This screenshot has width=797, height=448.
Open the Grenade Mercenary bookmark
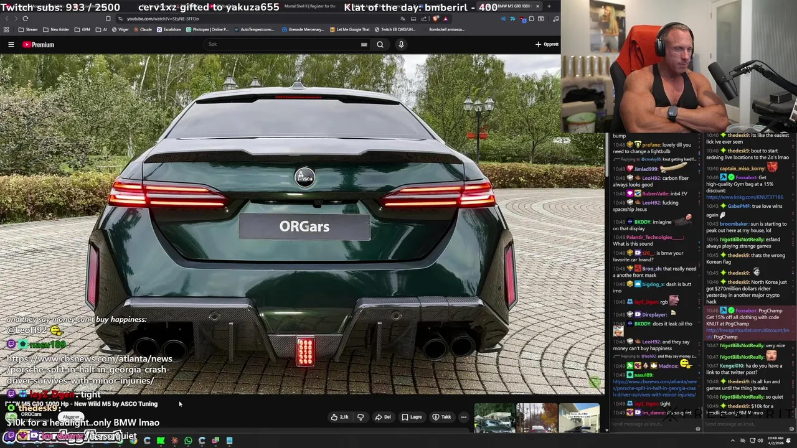(303, 29)
